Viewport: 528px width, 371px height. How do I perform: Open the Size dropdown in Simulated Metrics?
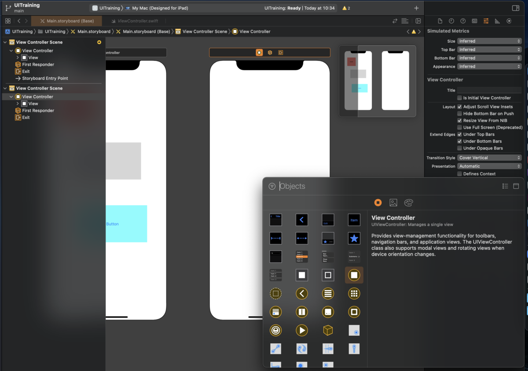(x=489, y=41)
